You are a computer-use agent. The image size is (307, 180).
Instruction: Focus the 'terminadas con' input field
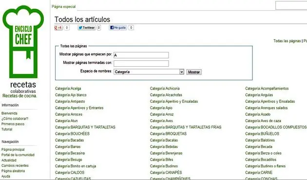(141, 64)
